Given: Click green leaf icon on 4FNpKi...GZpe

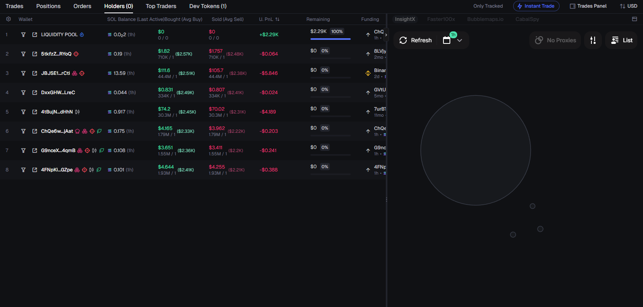Looking at the screenshot, I should tap(99, 170).
